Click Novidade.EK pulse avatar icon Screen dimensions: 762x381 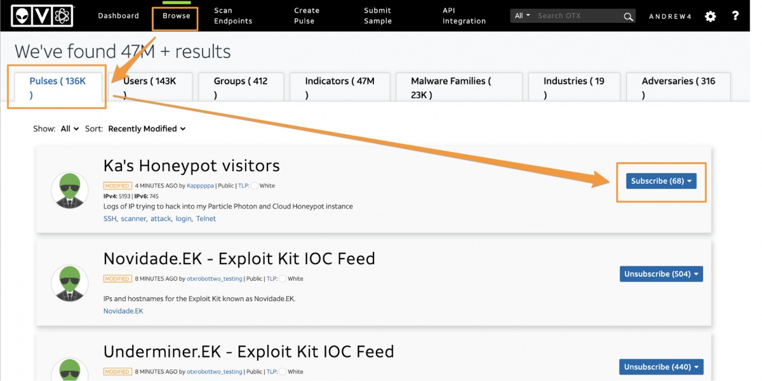(69, 283)
